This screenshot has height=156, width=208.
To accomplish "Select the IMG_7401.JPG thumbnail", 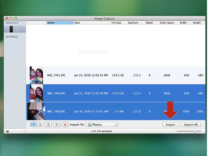I will click(x=36, y=75).
